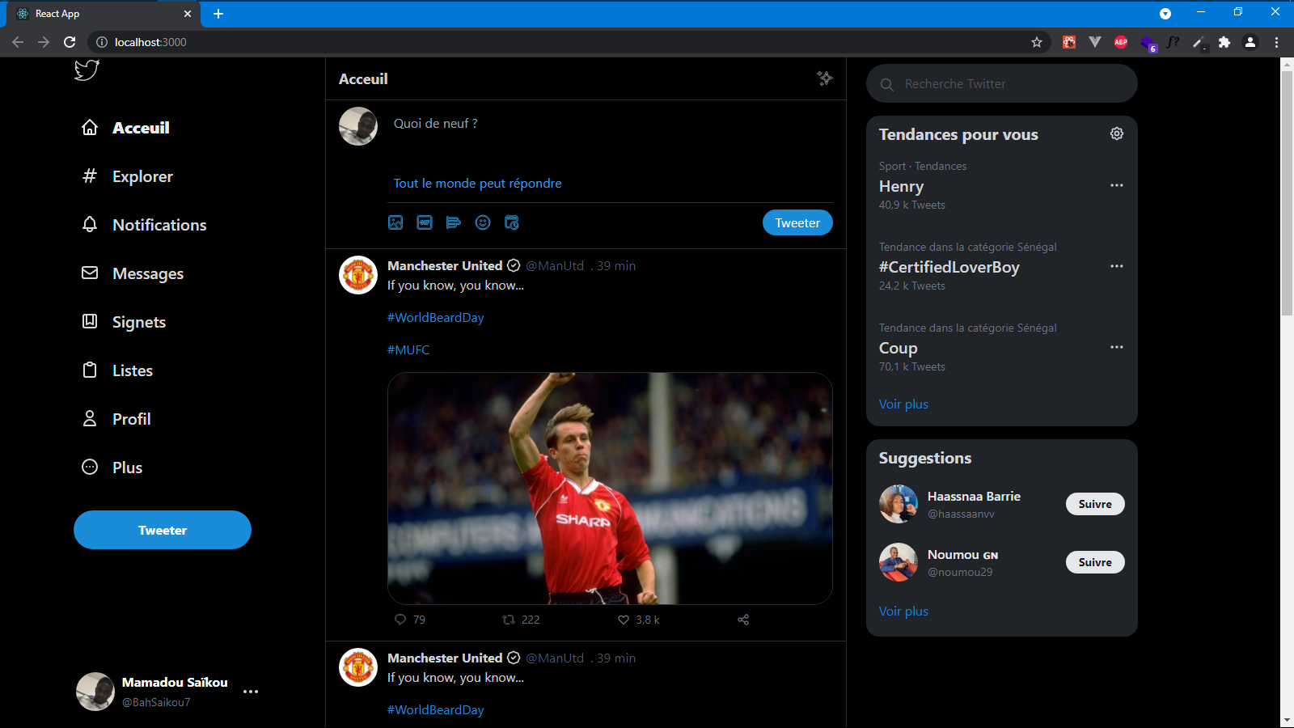This screenshot has height=728, width=1294.
Task: Click Noumou GN profile picture
Action: (899, 562)
